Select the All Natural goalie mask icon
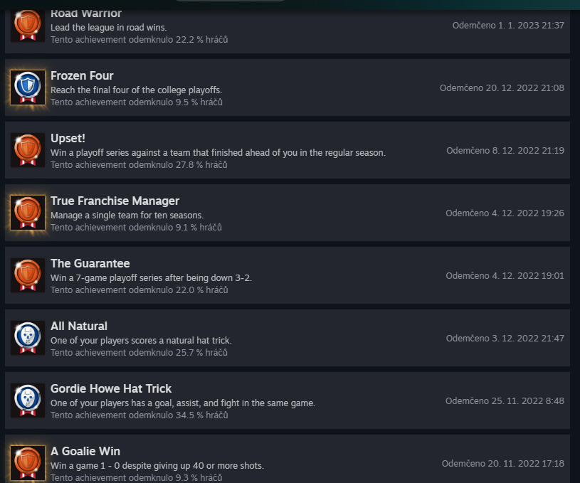The height and width of the screenshot is (483, 580). (28, 338)
